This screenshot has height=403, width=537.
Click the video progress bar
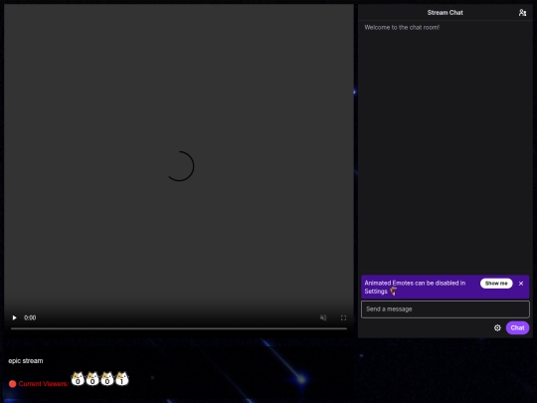179,328
